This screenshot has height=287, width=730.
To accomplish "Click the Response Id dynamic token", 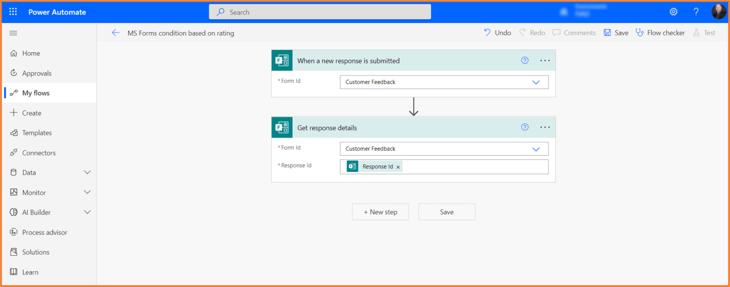I will coord(374,167).
